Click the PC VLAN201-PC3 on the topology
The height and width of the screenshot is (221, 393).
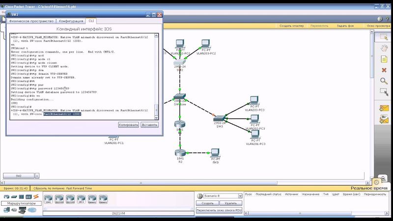(x=255, y=135)
